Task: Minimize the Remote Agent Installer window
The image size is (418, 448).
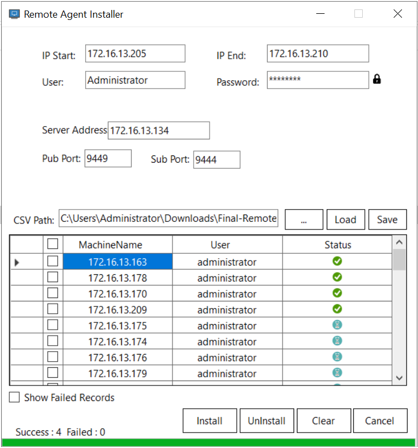Action: click(320, 13)
